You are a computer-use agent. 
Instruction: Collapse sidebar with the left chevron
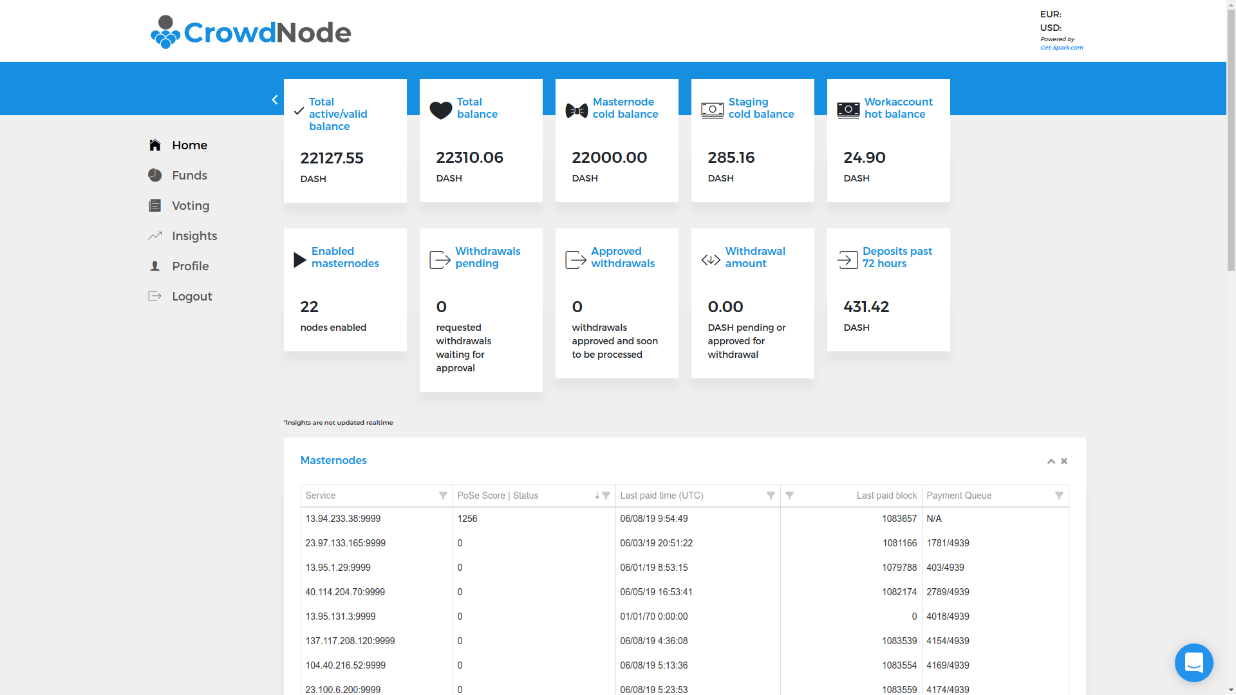pyautogui.click(x=275, y=100)
